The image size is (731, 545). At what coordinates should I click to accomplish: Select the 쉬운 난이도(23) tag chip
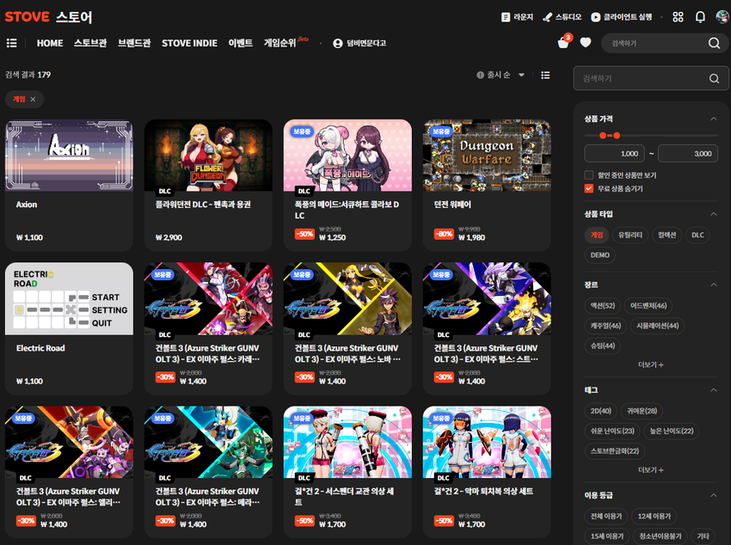click(x=612, y=431)
